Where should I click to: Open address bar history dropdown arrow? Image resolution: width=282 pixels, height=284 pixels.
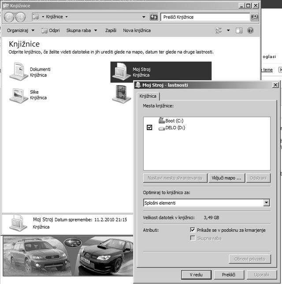click(144, 17)
